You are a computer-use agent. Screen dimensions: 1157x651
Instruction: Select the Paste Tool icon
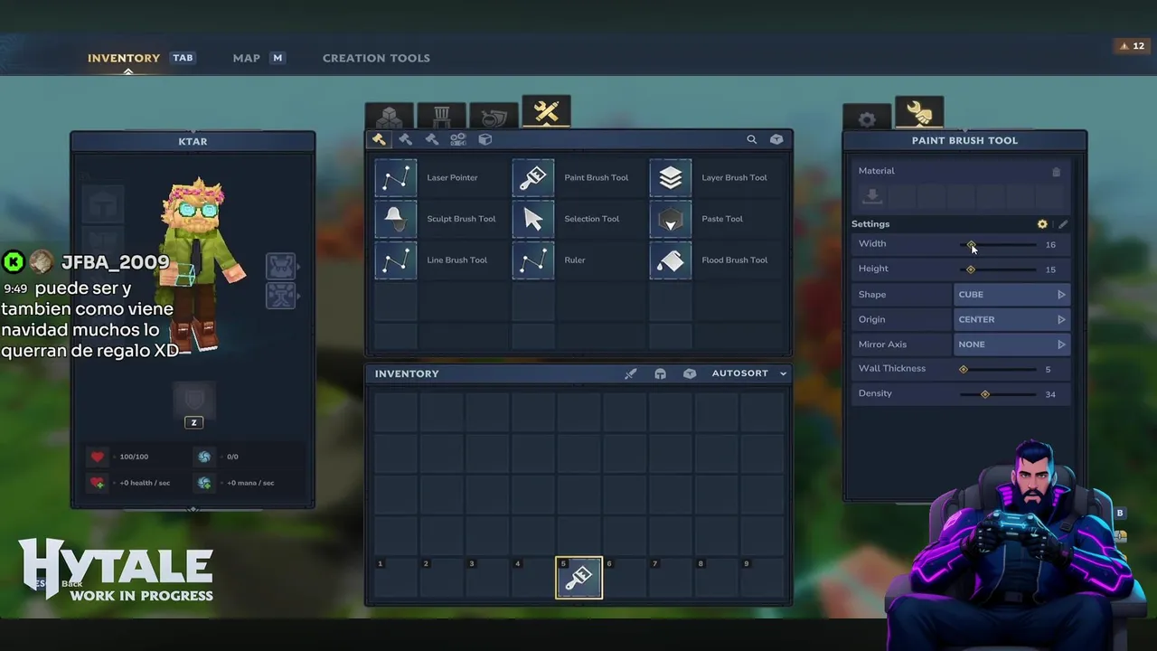click(x=671, y=219)
